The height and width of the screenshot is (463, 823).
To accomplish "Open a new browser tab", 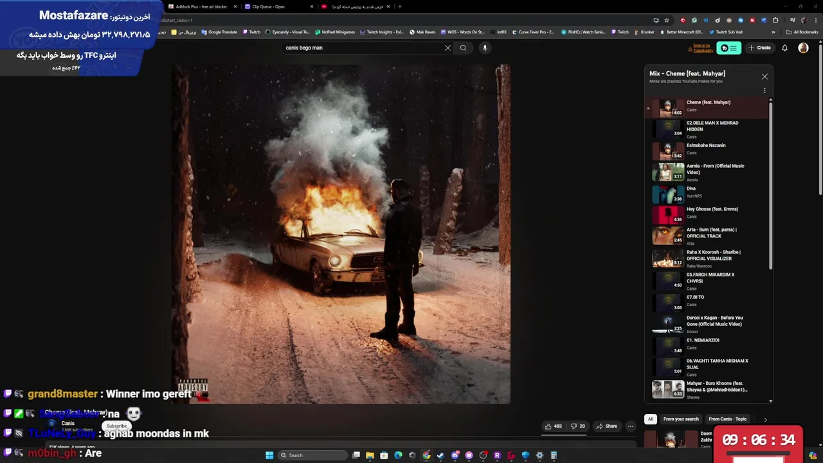I will coord(400,6).
